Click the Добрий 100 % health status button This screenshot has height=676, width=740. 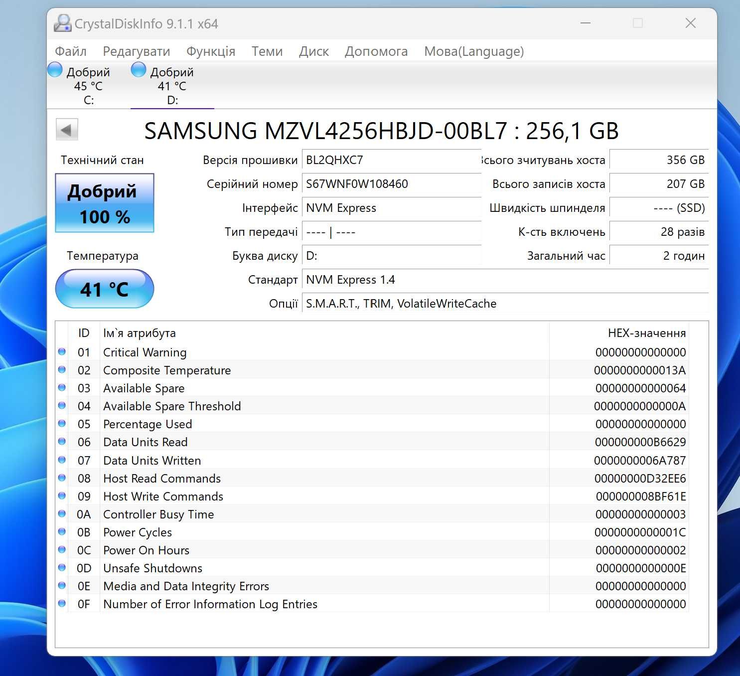pyautogui.click(x=105, y=203)
